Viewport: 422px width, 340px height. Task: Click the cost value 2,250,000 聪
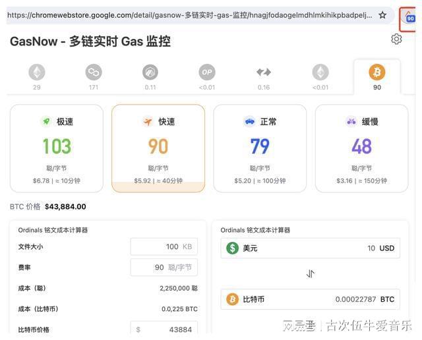click(x=179, y=289)
